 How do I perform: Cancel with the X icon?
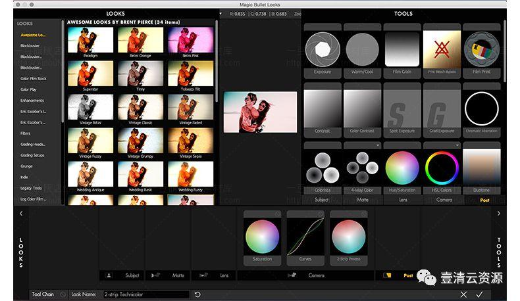tap(463, 294)
